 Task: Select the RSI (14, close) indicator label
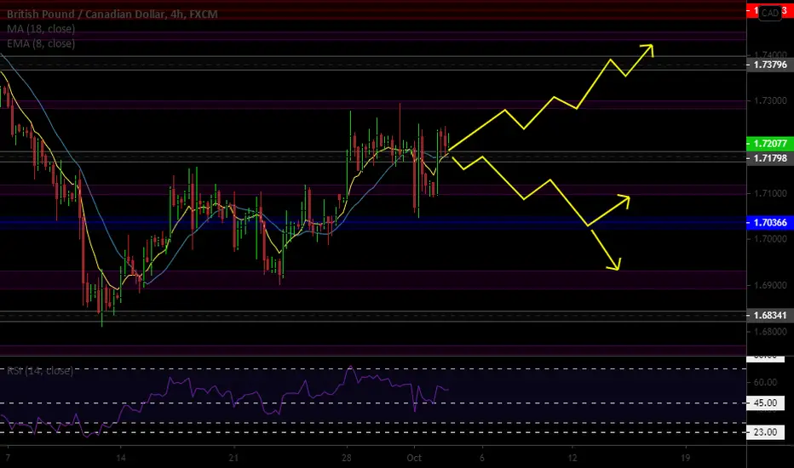[39, 371]
